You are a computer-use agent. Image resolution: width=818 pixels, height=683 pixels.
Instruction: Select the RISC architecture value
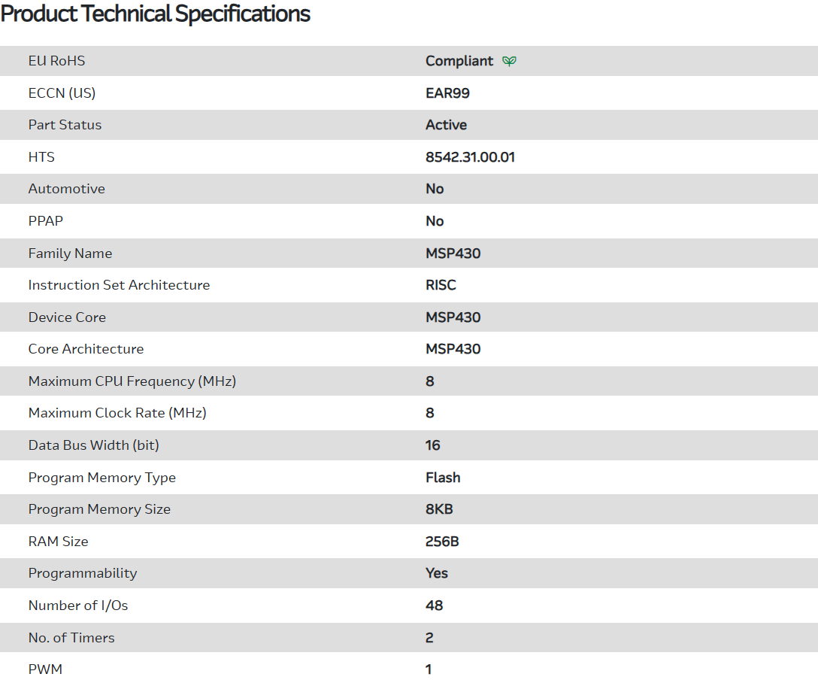point(441,285)
